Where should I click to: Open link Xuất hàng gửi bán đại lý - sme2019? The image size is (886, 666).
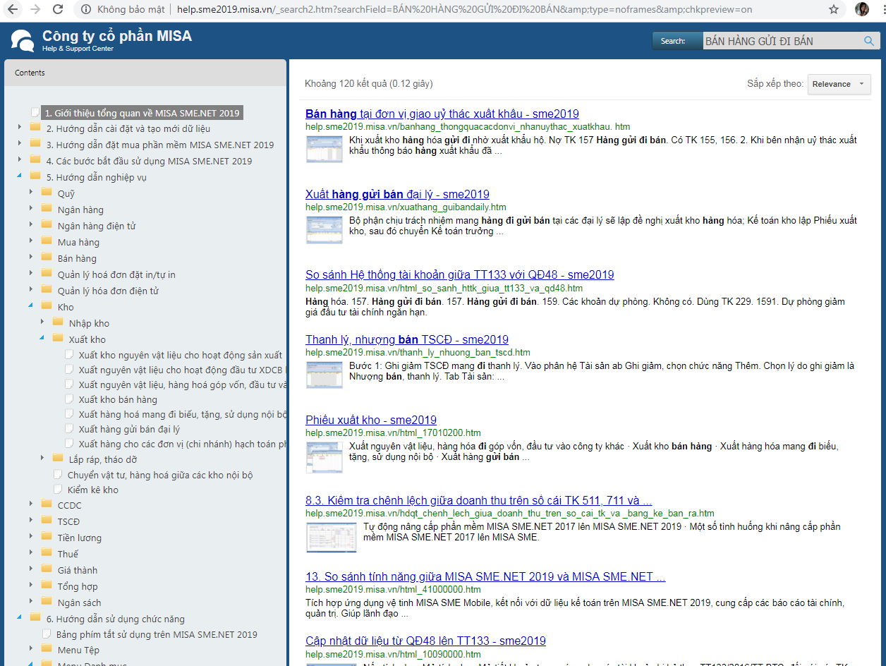[x=397, y=194]
